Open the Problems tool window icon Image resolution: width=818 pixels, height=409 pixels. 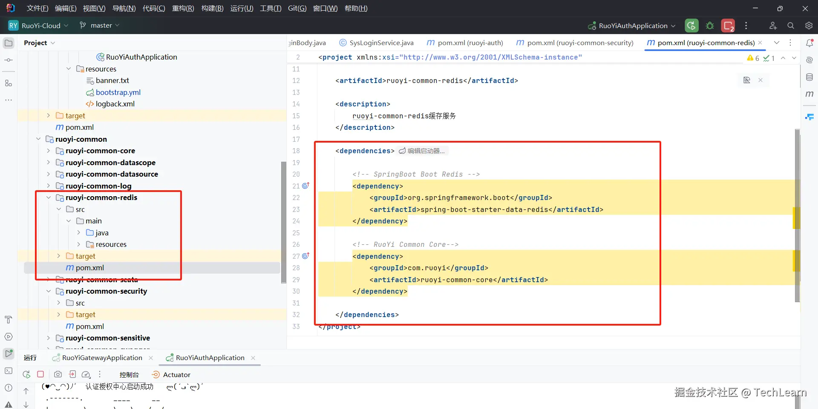coord(9,388)
